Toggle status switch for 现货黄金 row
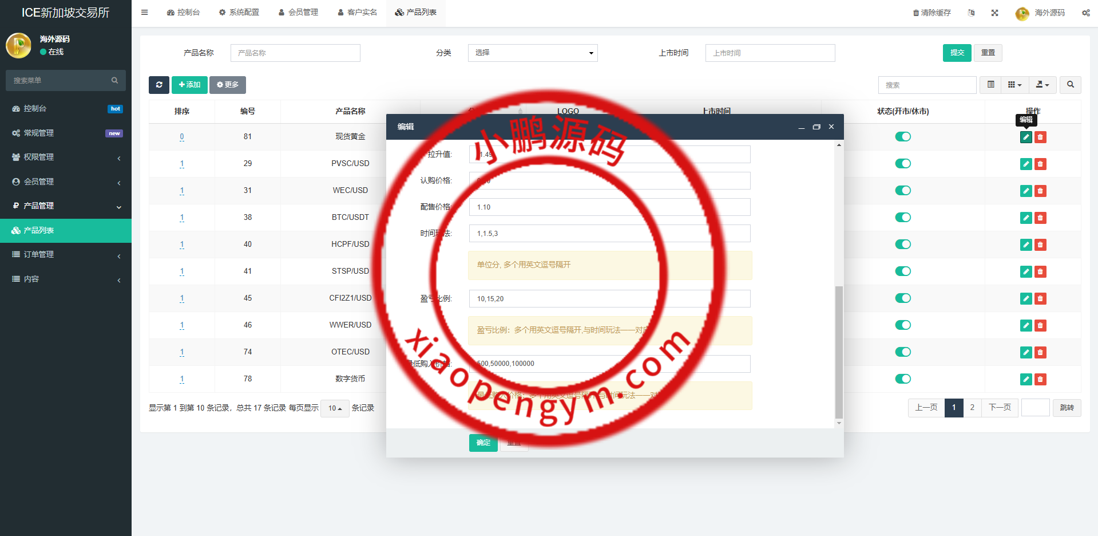This screenshot has height=536, width=1098. click(903, 137)
